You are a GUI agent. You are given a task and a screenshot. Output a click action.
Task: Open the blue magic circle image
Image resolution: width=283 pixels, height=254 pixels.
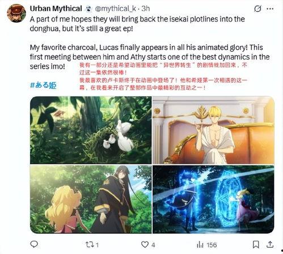[213, 199]
